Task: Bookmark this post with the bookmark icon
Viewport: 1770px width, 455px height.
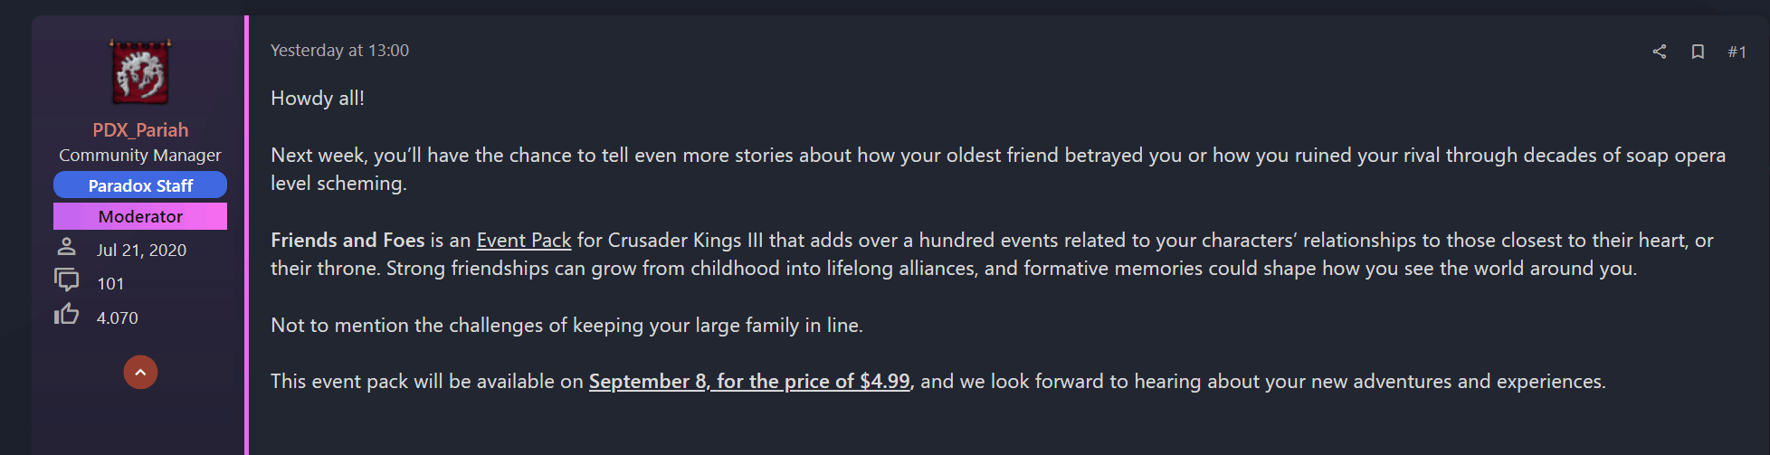Action: click(x=1698, y=52)
